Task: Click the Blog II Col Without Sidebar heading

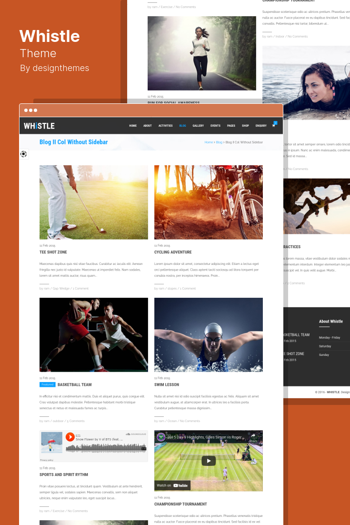Action: 74,142
